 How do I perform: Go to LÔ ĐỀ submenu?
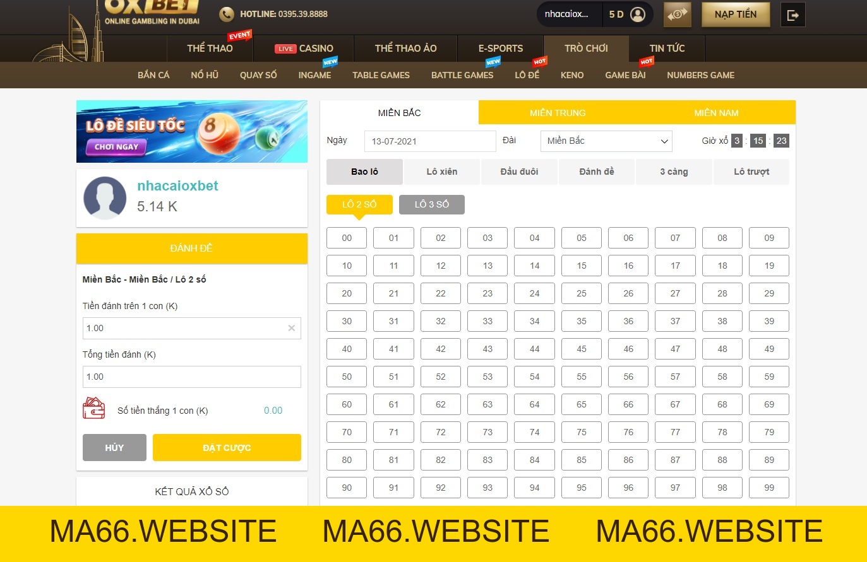(527, 75)
